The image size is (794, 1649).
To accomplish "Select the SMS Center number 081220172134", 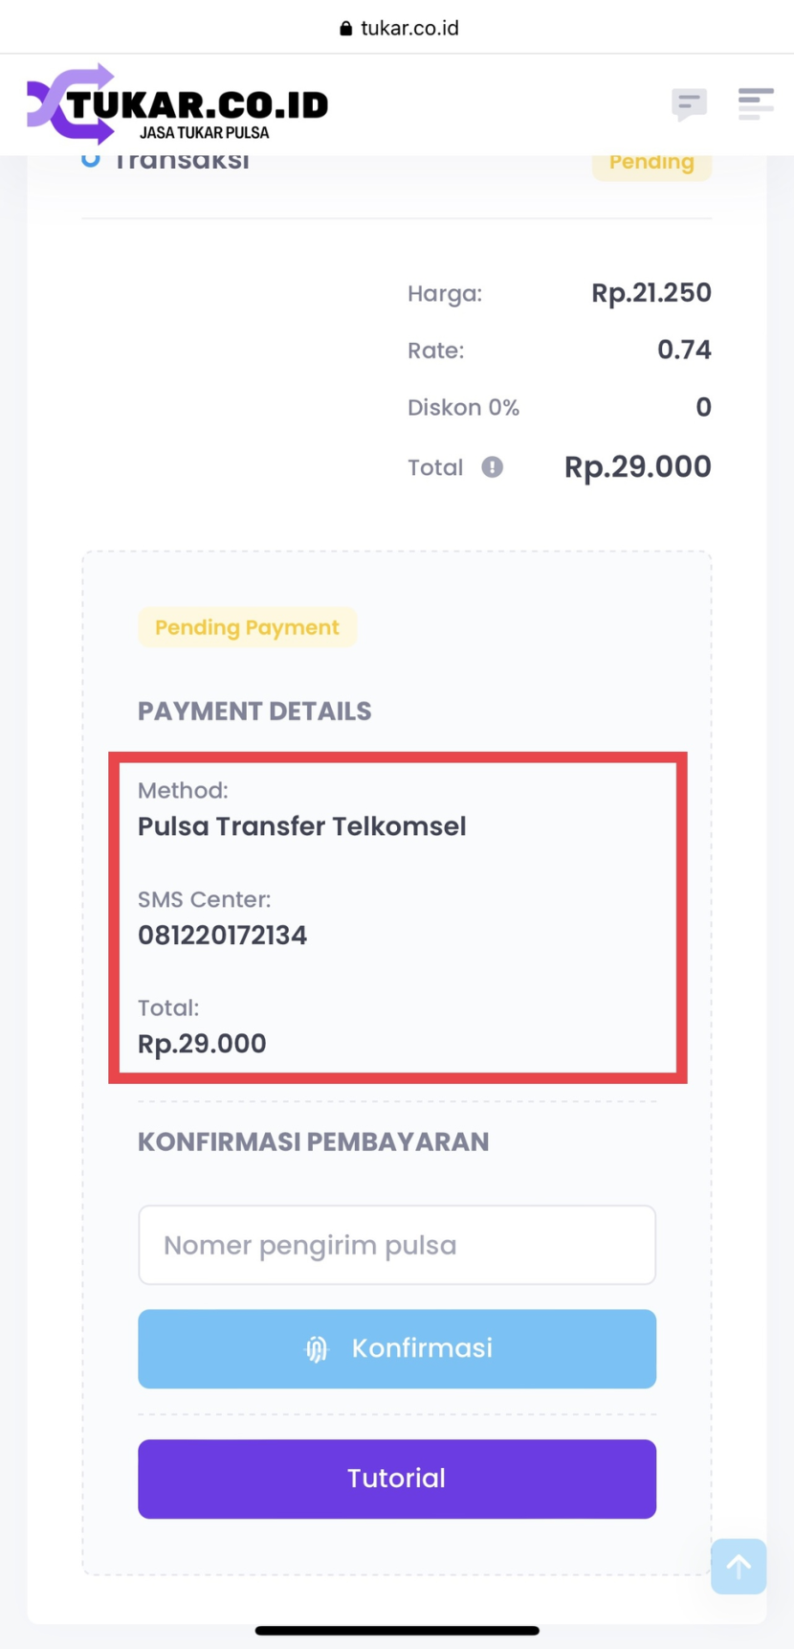I will [x=223, y=936].
